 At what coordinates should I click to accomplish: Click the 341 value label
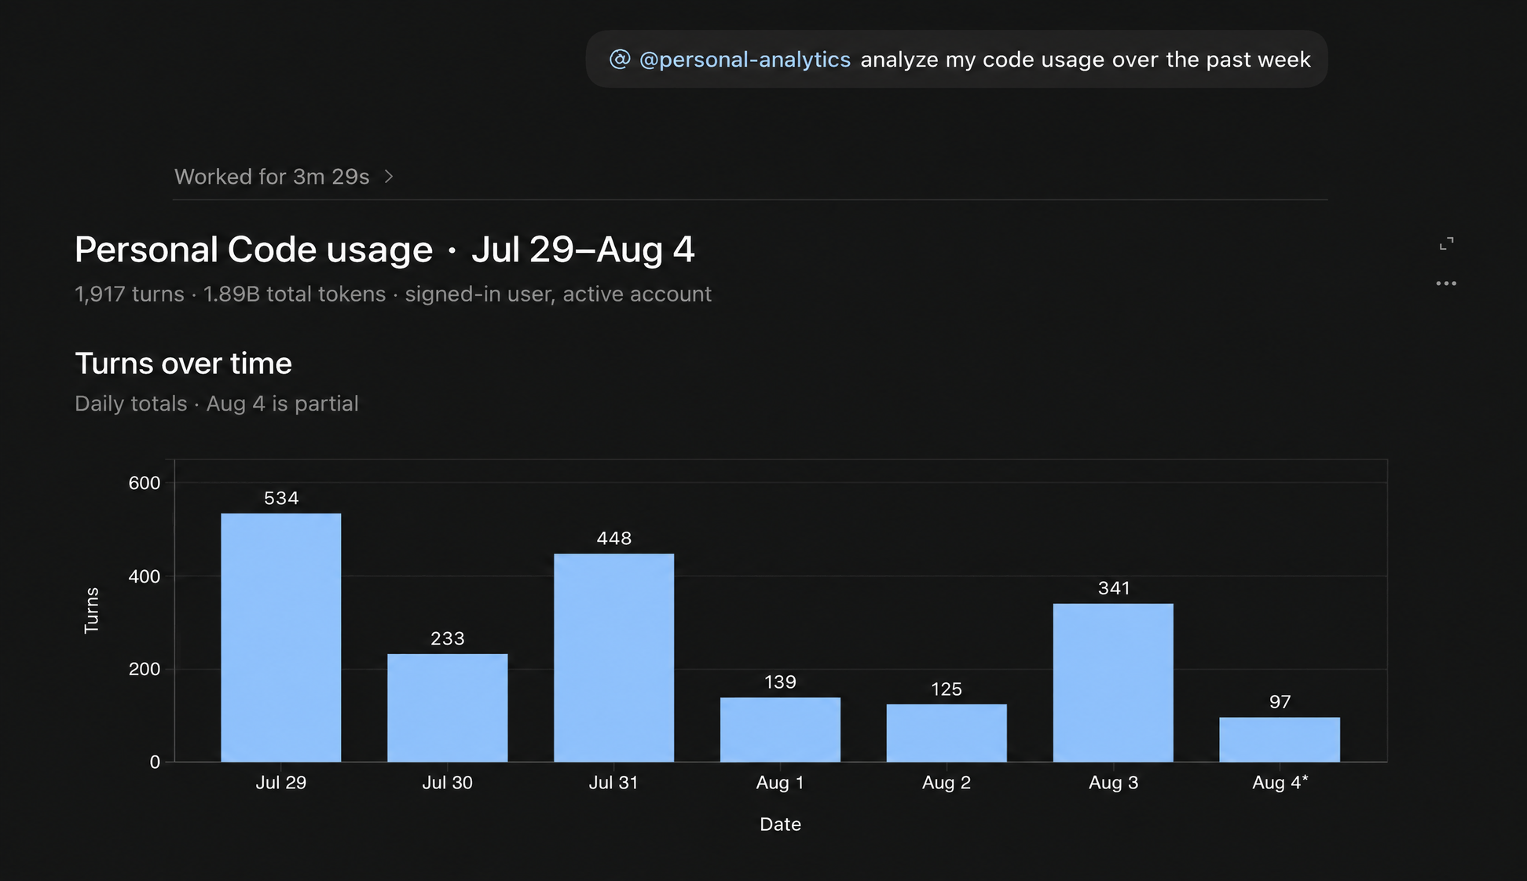[x=1114, y=589]
